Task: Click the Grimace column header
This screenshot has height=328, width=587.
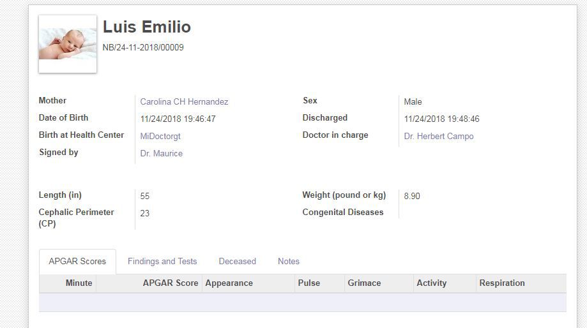Action: (x=364, y=283)
